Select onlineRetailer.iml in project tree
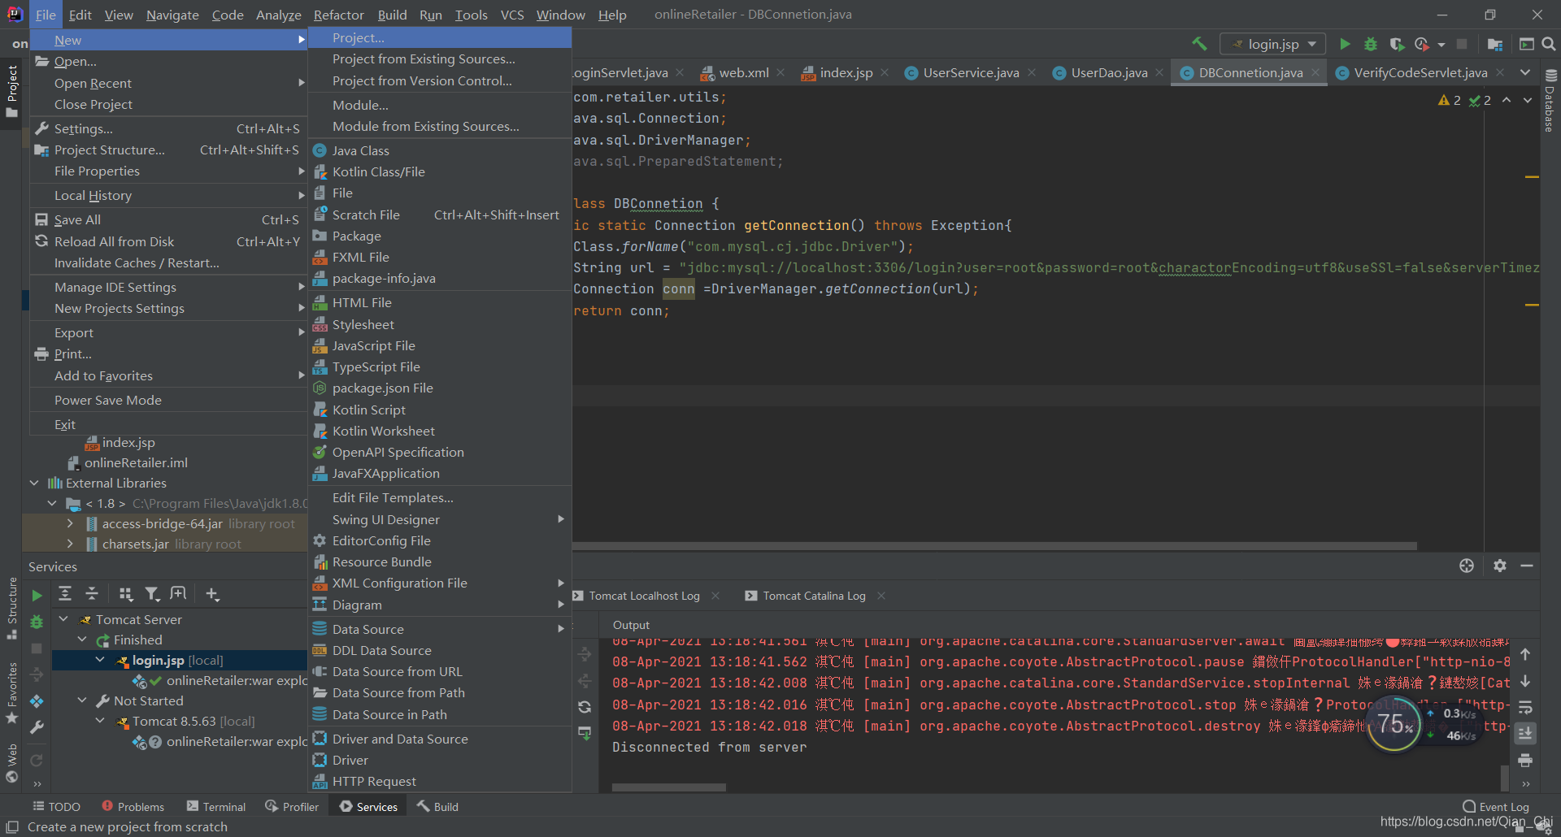 136,462
